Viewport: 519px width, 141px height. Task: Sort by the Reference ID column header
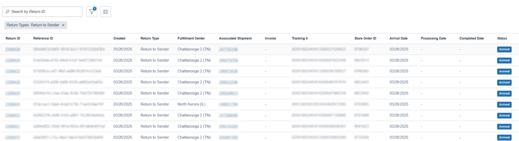point(43,38)
